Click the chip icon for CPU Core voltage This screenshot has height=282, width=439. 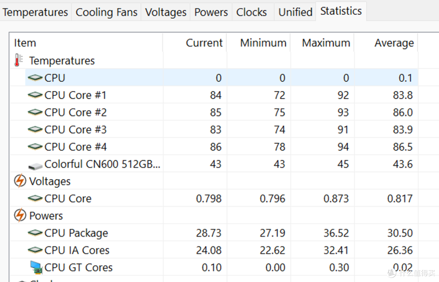click(x=35, y=199)
